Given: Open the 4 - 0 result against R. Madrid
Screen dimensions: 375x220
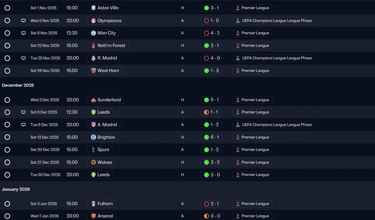Looking at the screenshot, I should 212,58.
